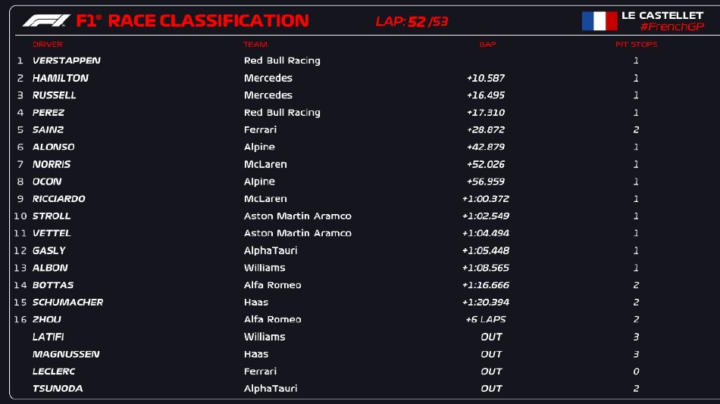Select the DRIVER column header
The image size is (720, 404).
point(48,45)
